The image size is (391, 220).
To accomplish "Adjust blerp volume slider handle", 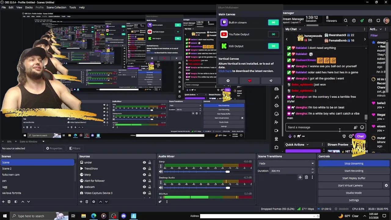I will click(x=228, y=172).
